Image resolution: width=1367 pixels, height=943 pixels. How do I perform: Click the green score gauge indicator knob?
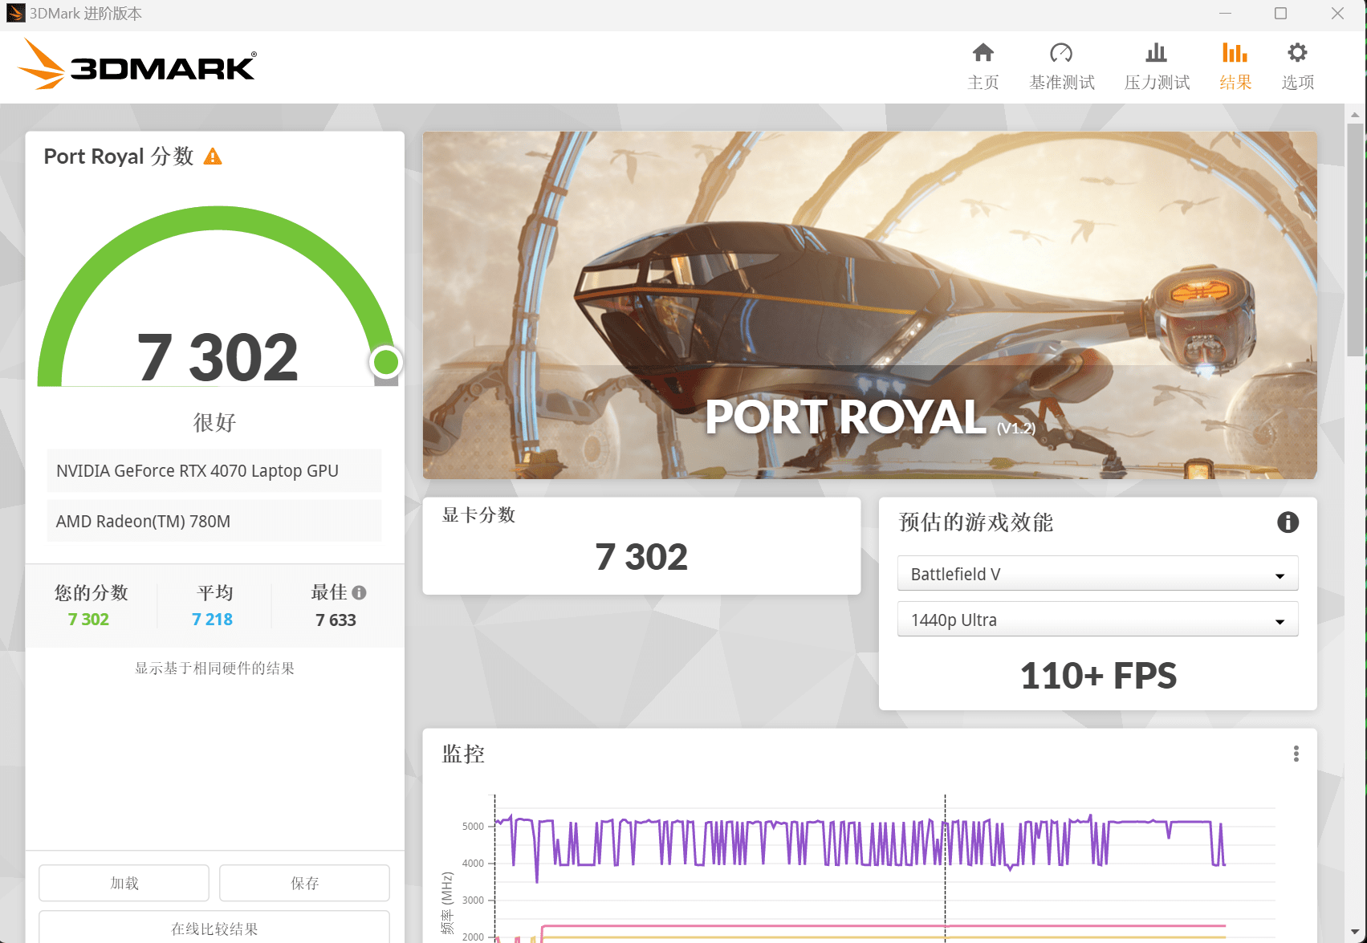coord(386,362)
